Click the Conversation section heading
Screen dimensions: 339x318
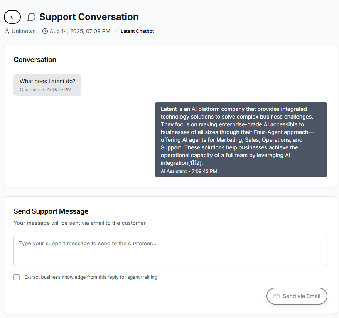tap(35, 60)
